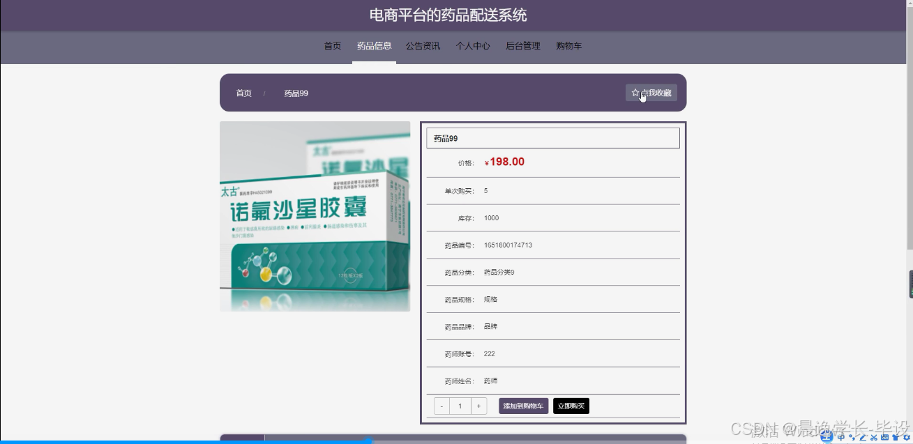Open the IME skin shirt icon
Viewport: 913px width, 444px height.
896,437
